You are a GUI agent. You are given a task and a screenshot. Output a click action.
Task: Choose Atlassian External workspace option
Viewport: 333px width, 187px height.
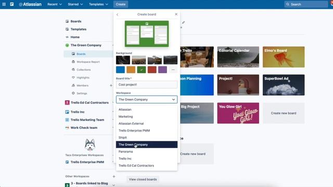tap(147, 124)
